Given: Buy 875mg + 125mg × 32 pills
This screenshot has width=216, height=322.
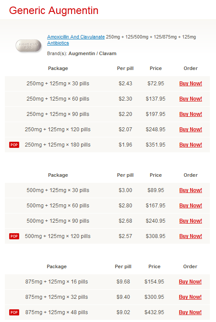Looking at the screenshot, I should click(x=190, y=297).
